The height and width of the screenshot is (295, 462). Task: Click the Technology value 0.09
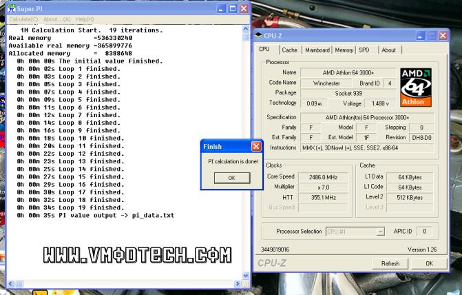(x=314, y=103)
